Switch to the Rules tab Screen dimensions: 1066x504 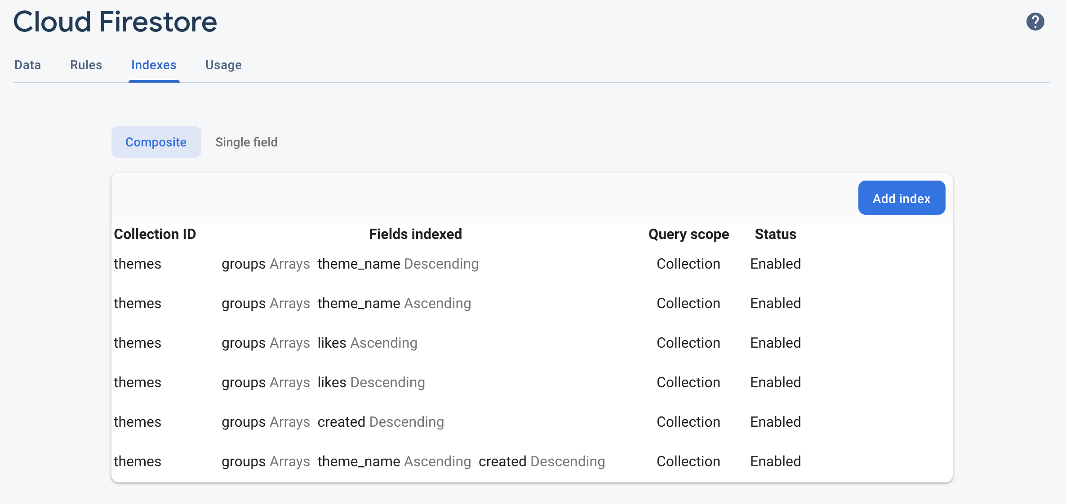(86, 65)
